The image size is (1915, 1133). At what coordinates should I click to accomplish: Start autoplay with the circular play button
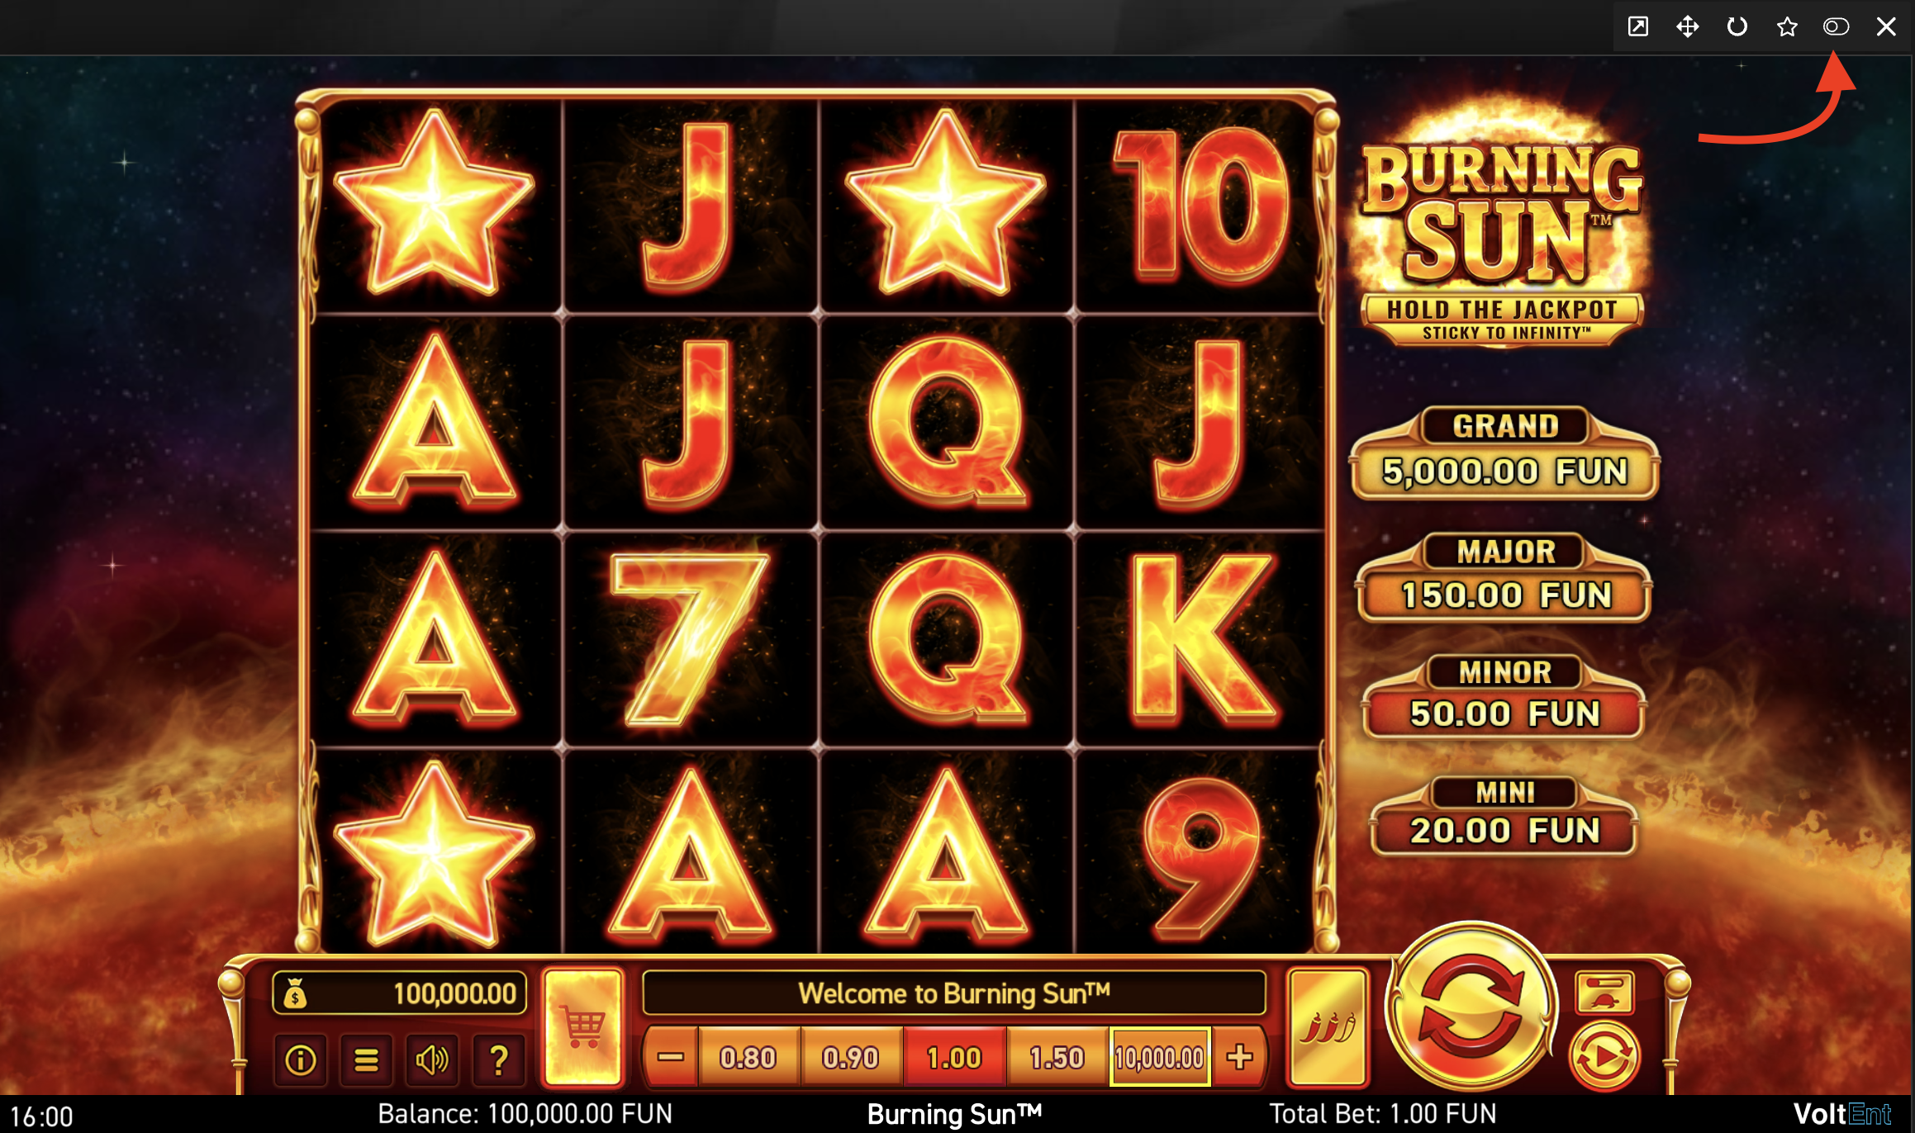[x=1604, y=1056]
